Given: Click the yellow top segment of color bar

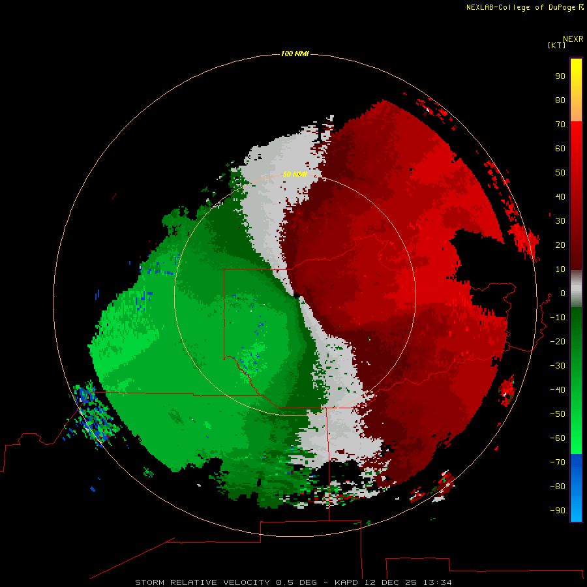Looking at the screenshot, I should pos(576,69).
